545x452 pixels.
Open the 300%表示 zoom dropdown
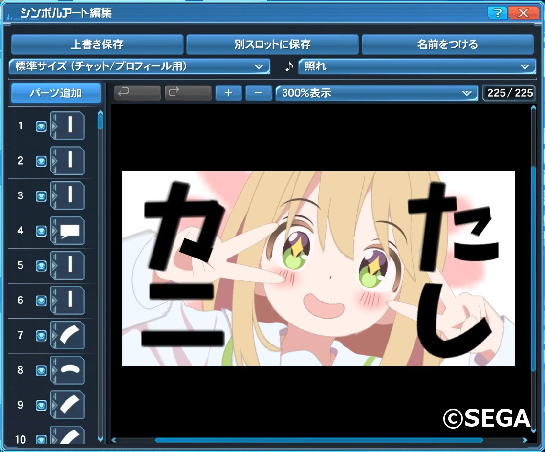(377, 93)
